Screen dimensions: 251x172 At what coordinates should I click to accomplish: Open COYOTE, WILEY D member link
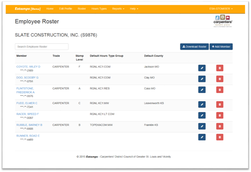click(28, 67)
